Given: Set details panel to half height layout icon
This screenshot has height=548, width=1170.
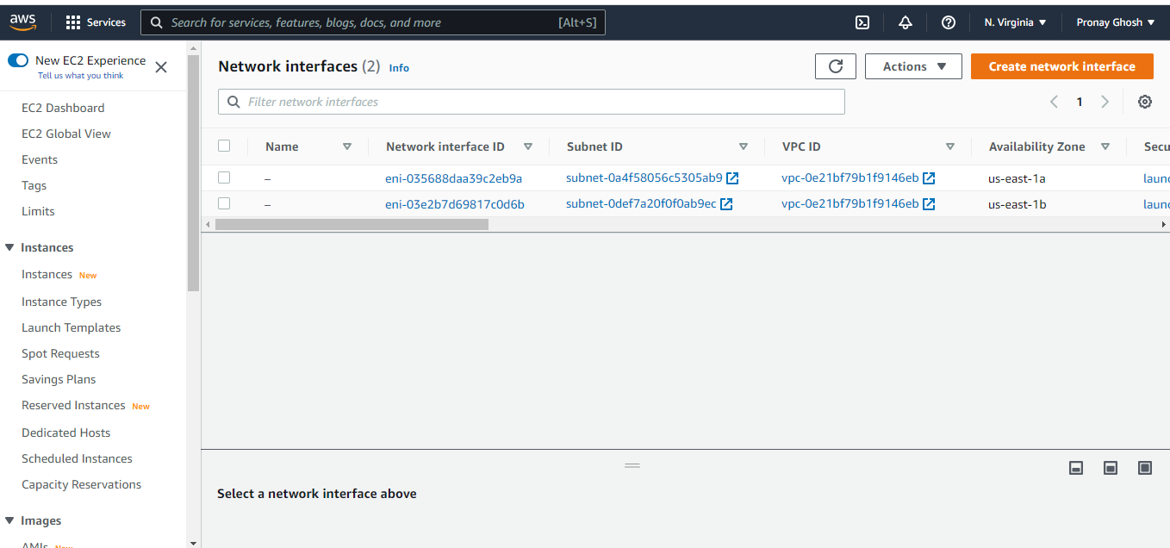Looking at the screenshot, I should pyautogui.click(x=1111, y=468).
